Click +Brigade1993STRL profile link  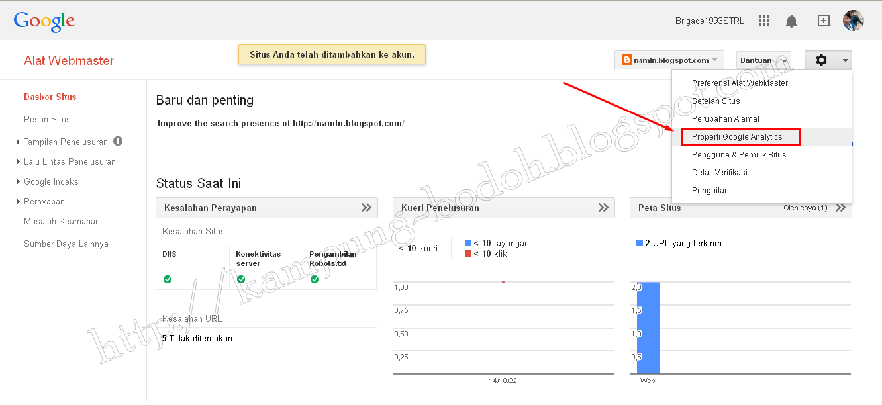click(x=707, y=21)
